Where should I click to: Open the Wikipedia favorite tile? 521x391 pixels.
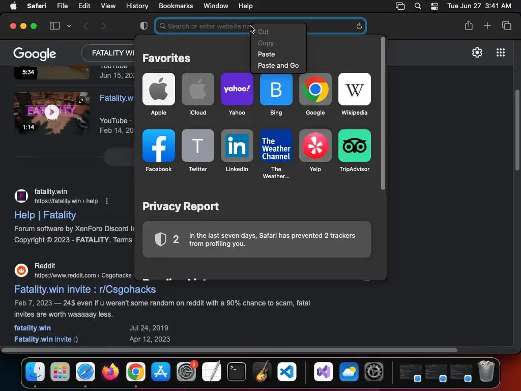(355, 89)
